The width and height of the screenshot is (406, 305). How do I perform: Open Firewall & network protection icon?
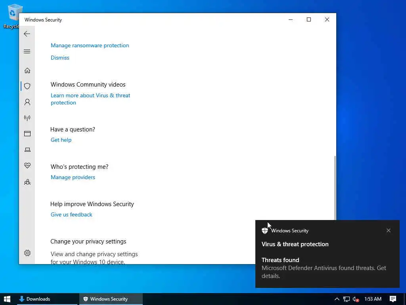[x=27, y=118]
